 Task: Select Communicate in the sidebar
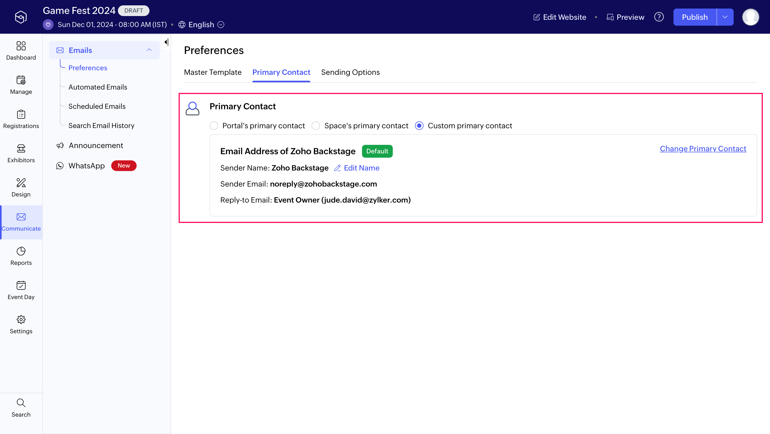(x=21, y=222)
